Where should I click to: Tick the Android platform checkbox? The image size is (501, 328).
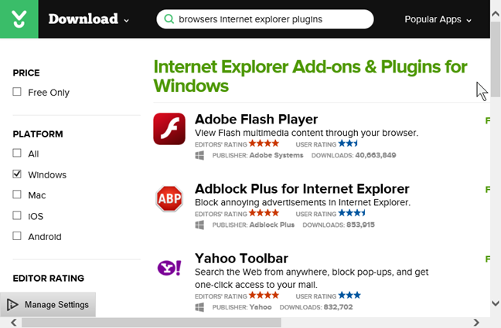click(x=17, y=237)
